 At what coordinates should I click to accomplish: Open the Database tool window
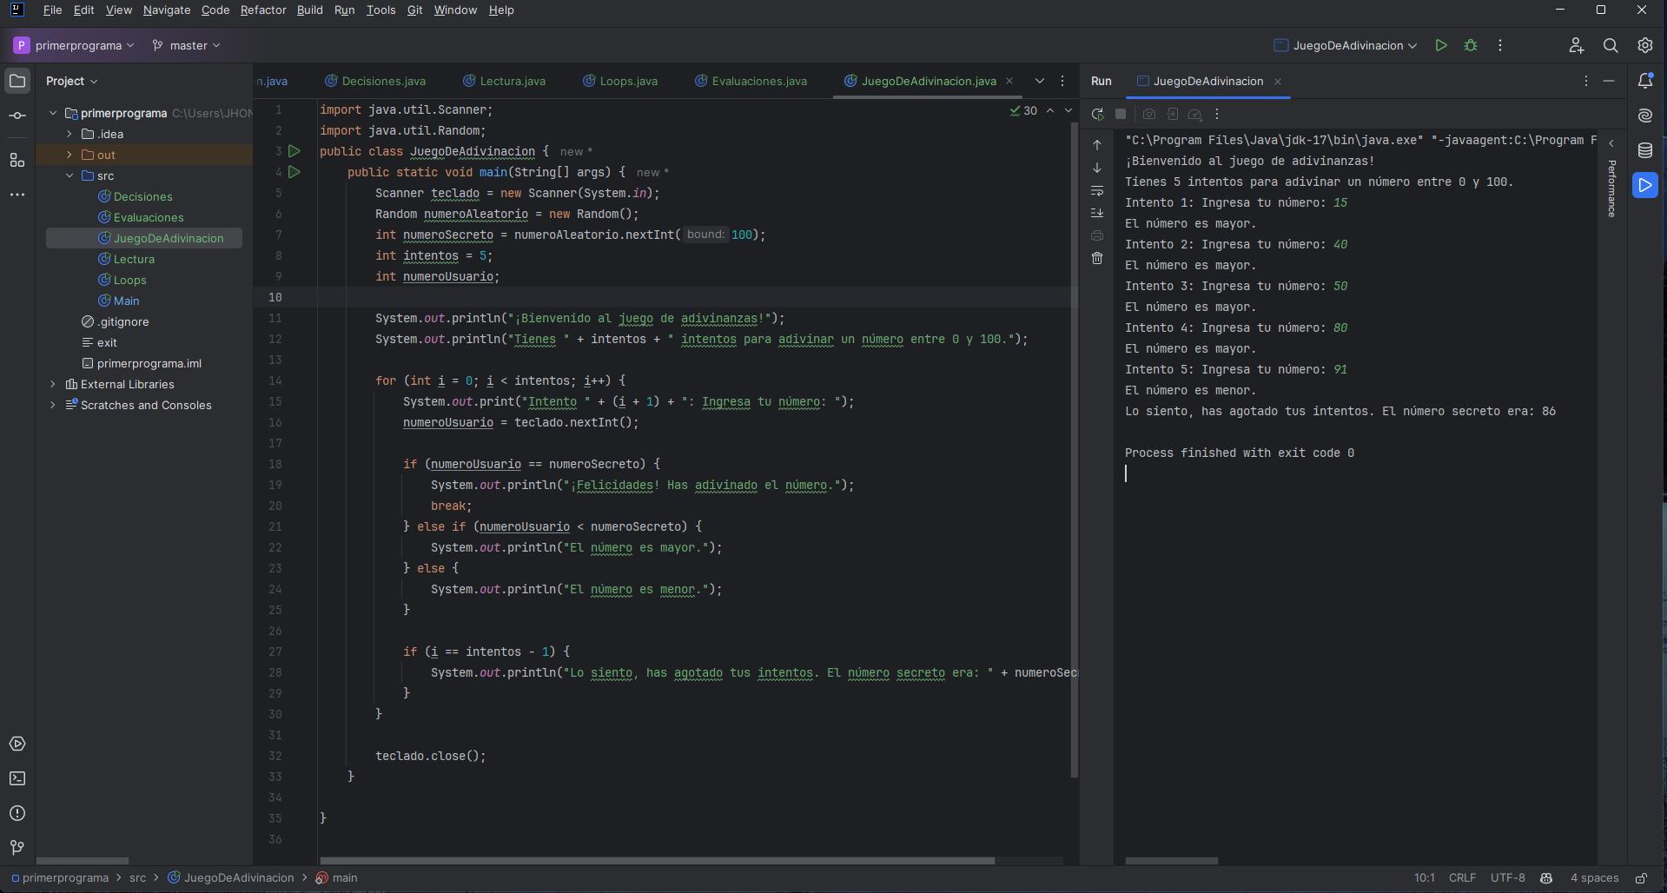tap(1645, 150)
